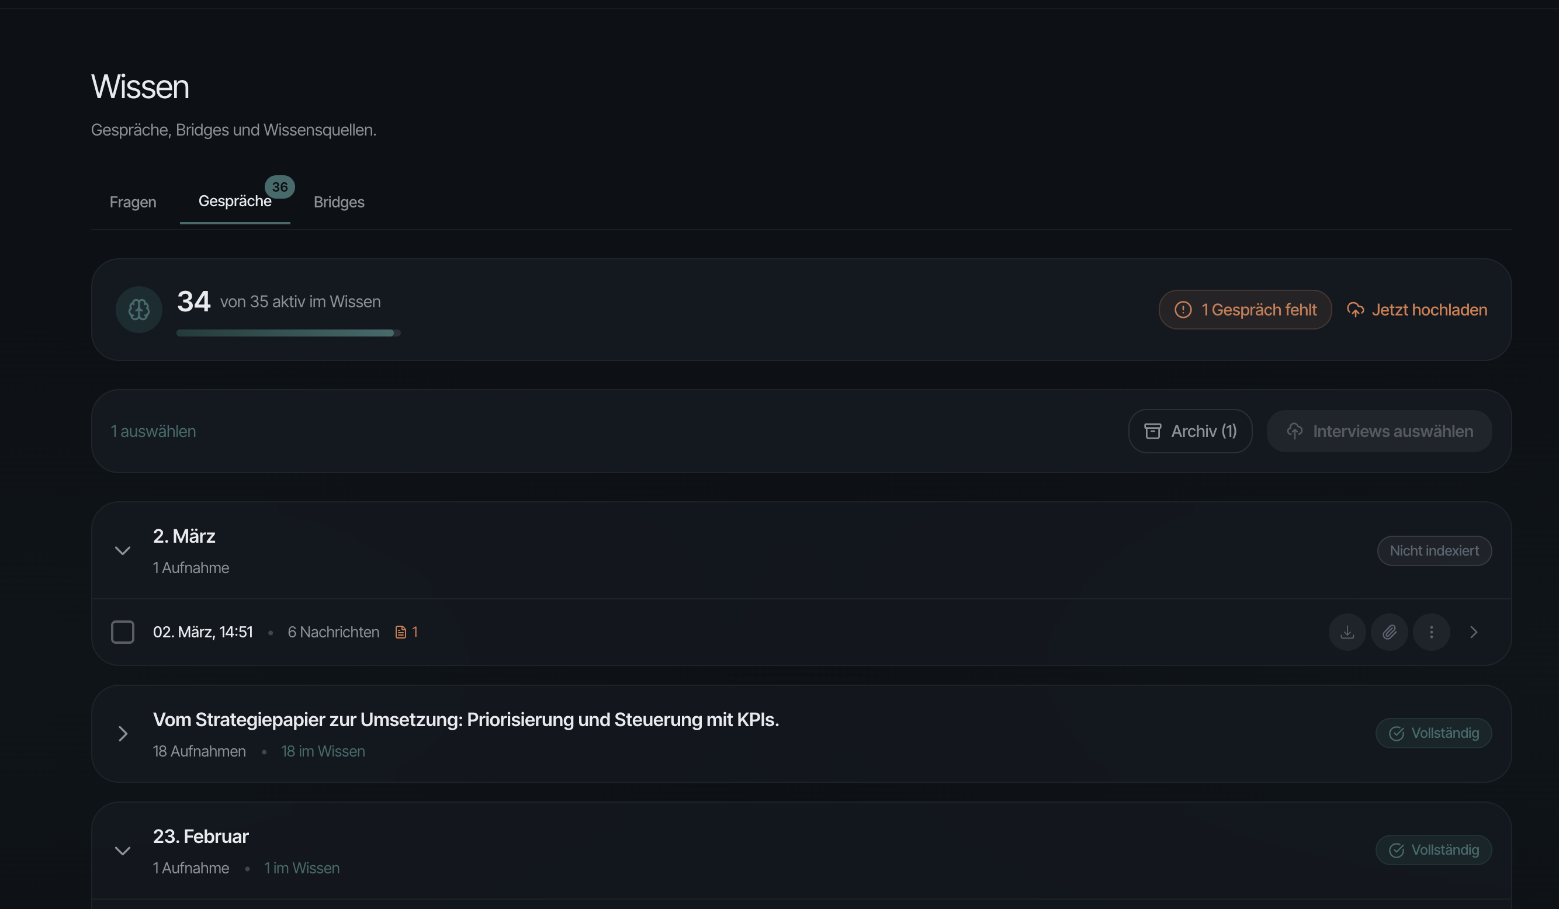Switch to the Bridges tab

338,202
